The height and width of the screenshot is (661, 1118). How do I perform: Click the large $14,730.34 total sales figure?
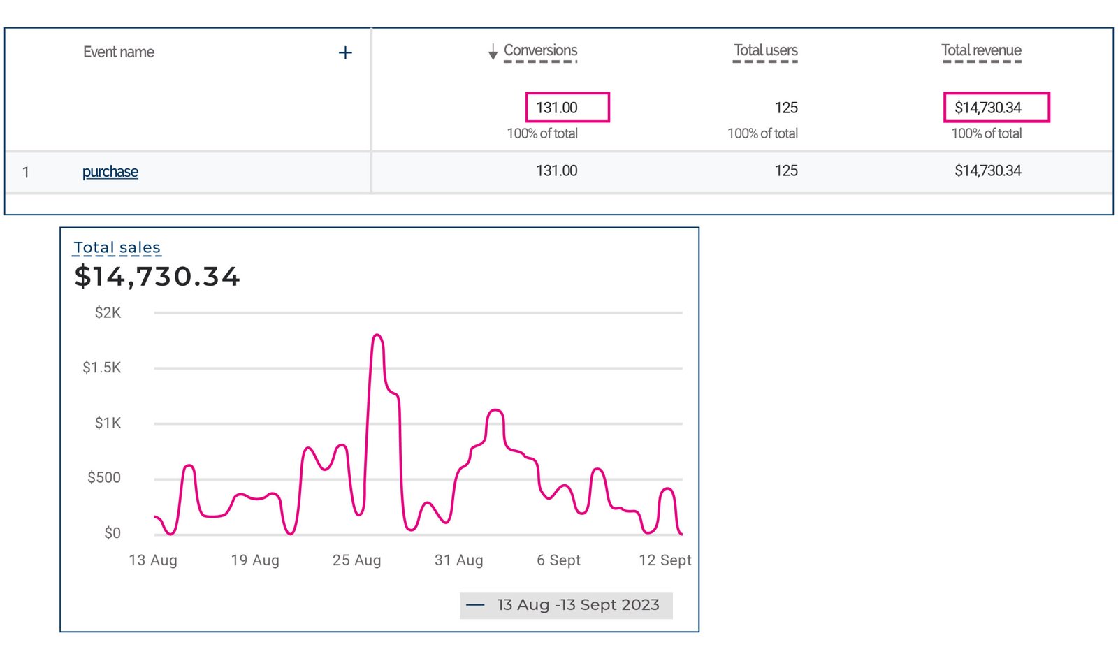(x=157, y=277)
